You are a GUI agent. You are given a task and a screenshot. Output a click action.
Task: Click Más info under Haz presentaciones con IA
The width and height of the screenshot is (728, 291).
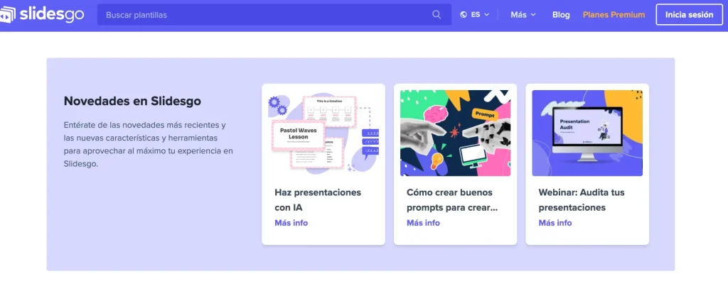291,223
